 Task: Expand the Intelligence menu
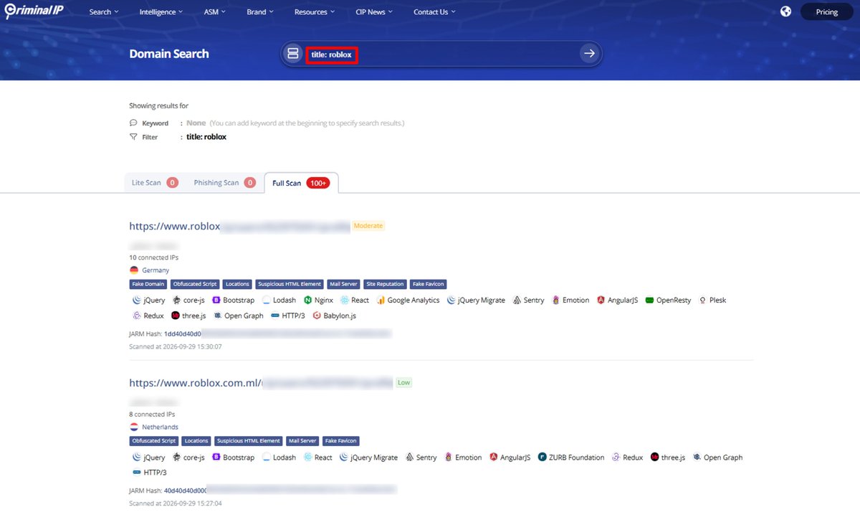pyautogui.click(x=161, y=11)
